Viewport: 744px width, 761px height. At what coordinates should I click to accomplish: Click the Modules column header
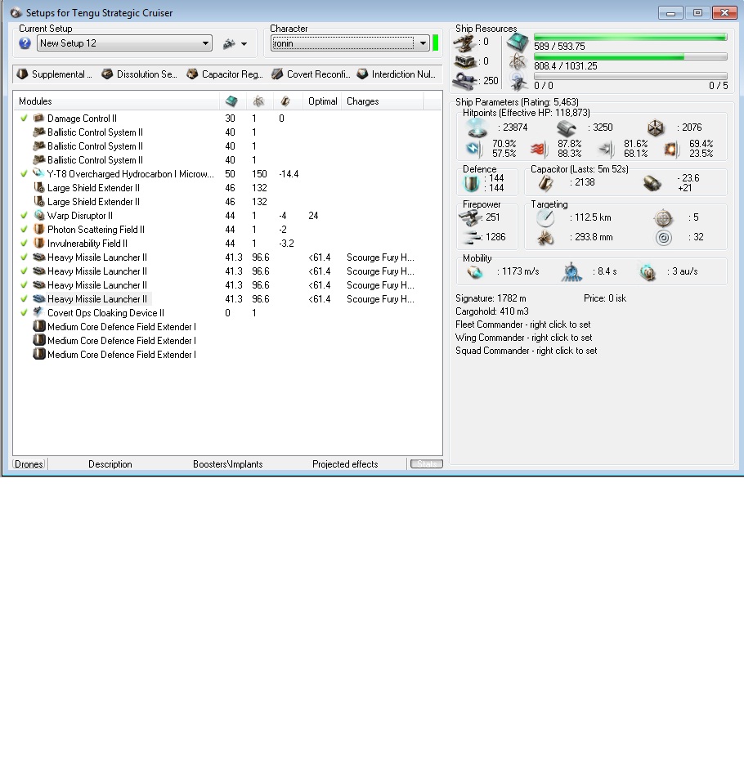pos(116,101)
